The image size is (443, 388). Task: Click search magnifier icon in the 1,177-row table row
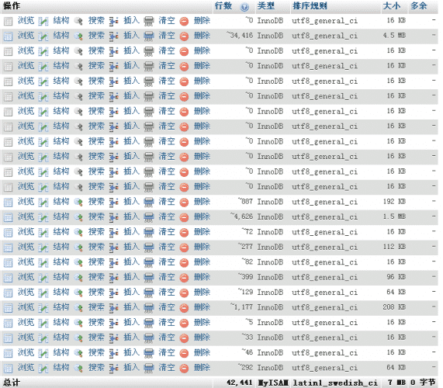(x=78, y=308)
